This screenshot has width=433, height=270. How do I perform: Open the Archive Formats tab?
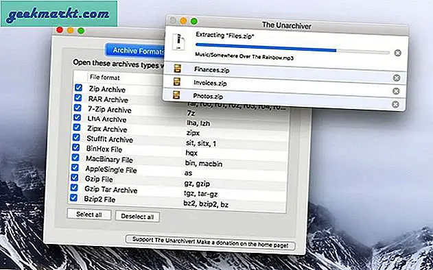pos(135,51)
